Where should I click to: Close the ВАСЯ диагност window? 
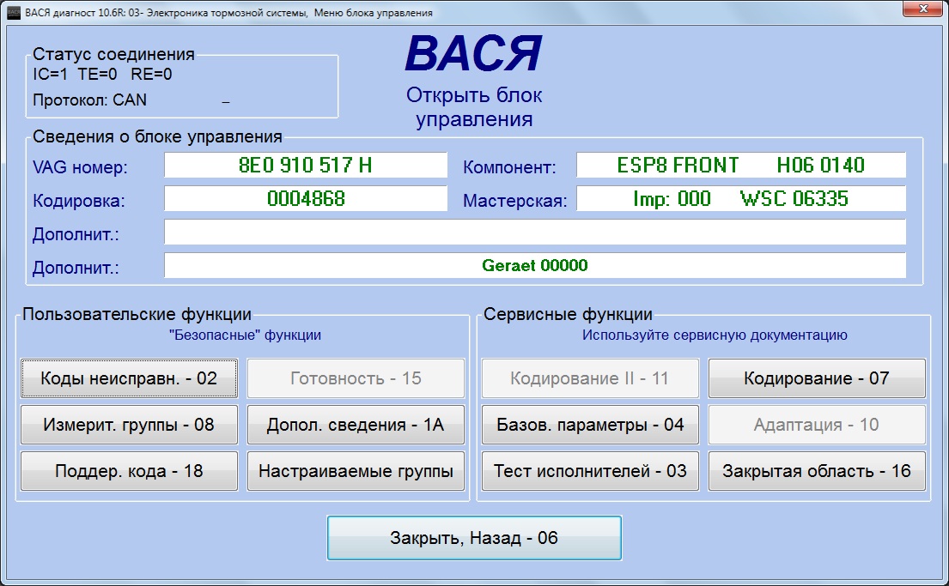click(x=923, y=9)
